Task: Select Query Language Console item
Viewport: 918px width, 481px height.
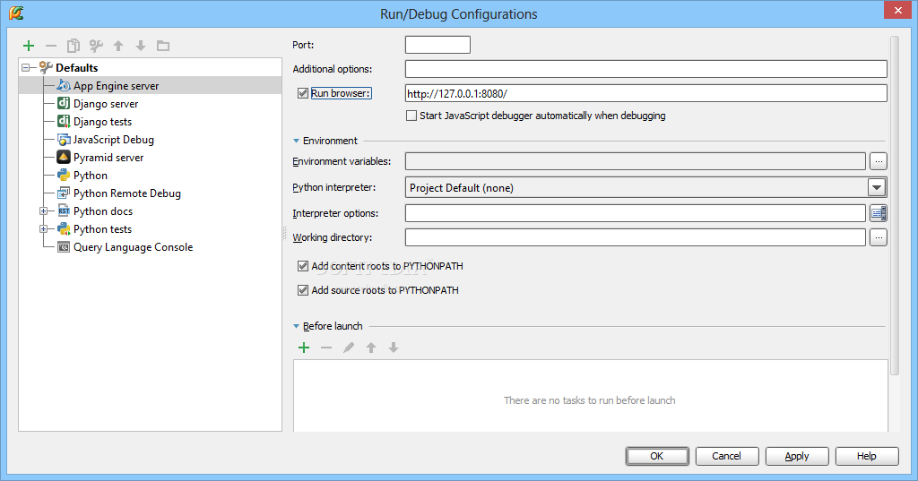Action: click(x=133, y=247)
